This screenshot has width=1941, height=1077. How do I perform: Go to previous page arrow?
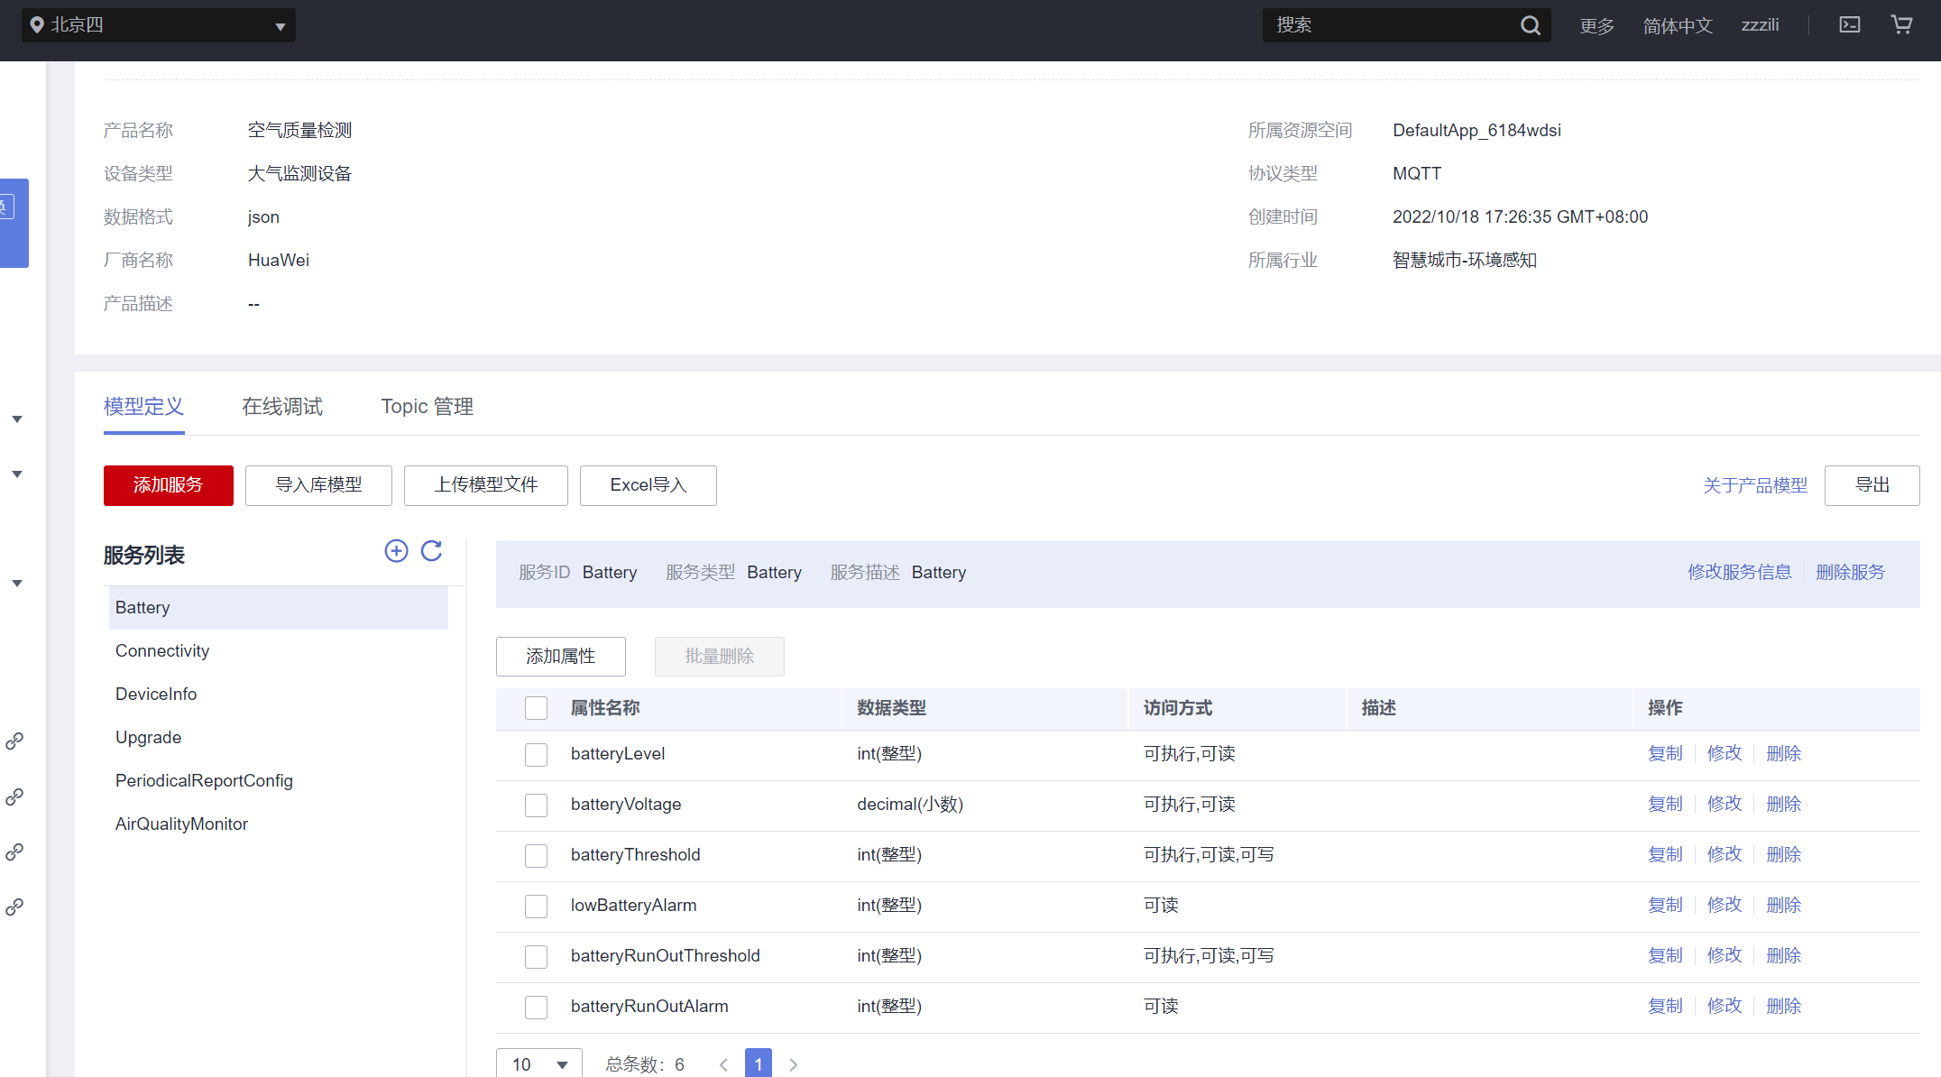click(723, 1064)
